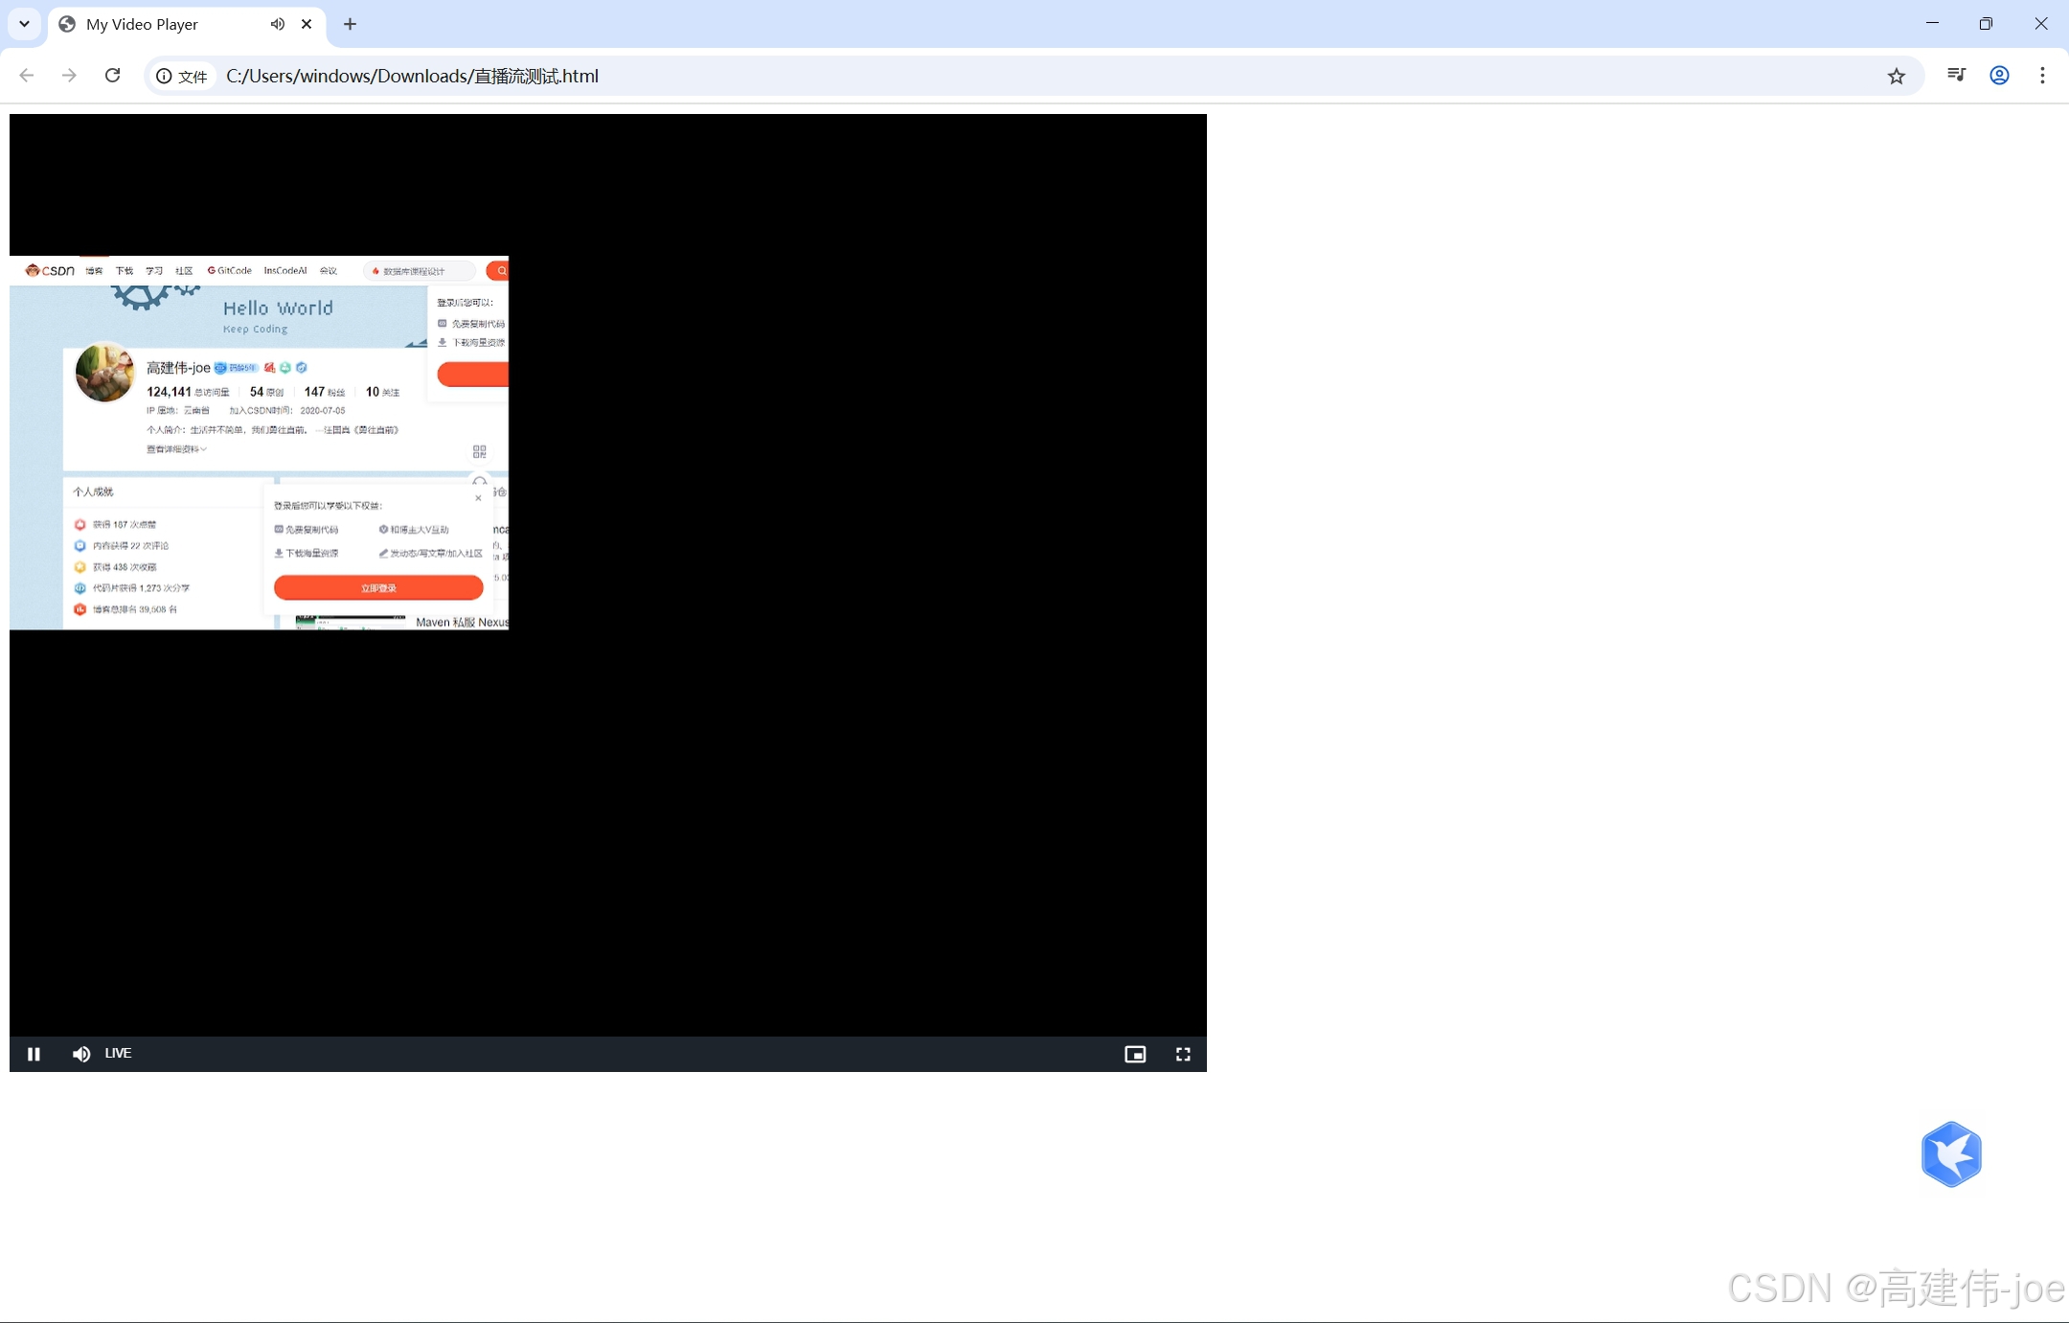Viewport: 2069px width, 1323px height.
Task: Expand the tab search dropdown
Action: pyautogui.click(x=24, y=24)
